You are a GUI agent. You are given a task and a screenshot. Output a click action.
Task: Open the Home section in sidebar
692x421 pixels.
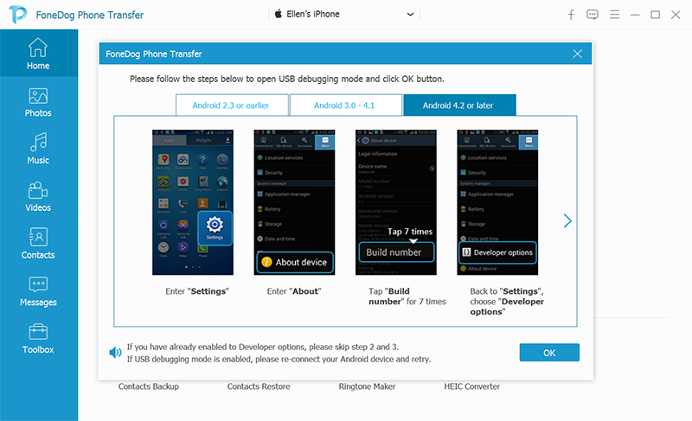pyautogui.click(x=38, y=54)
